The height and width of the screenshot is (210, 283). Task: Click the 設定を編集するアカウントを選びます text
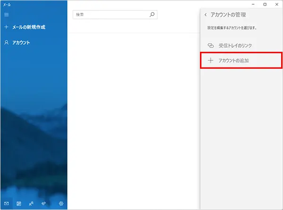click(x=232, y=28)
